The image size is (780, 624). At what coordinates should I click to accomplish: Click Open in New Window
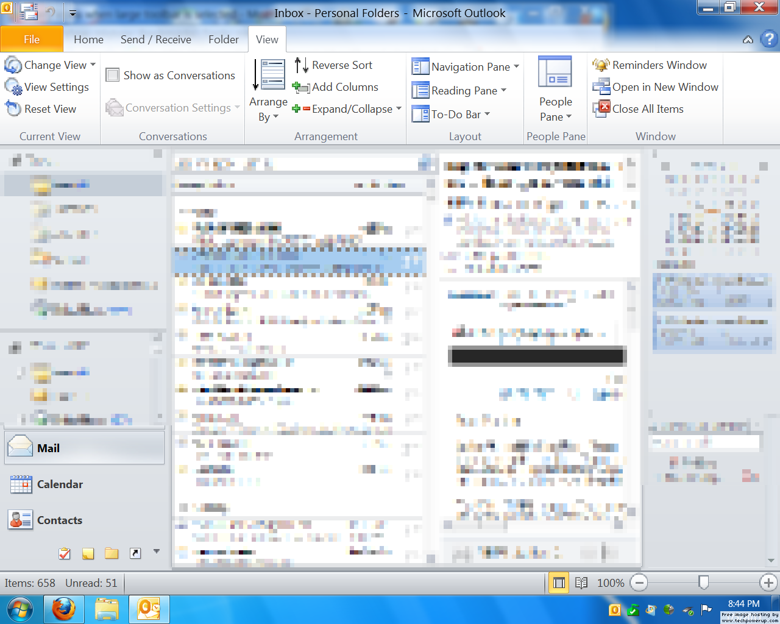point(656,87)
